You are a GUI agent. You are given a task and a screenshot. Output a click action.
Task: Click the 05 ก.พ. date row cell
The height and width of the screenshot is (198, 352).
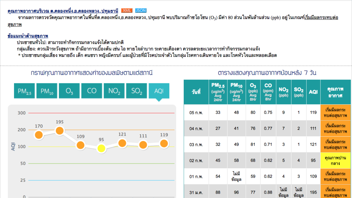tap(196, 112)
